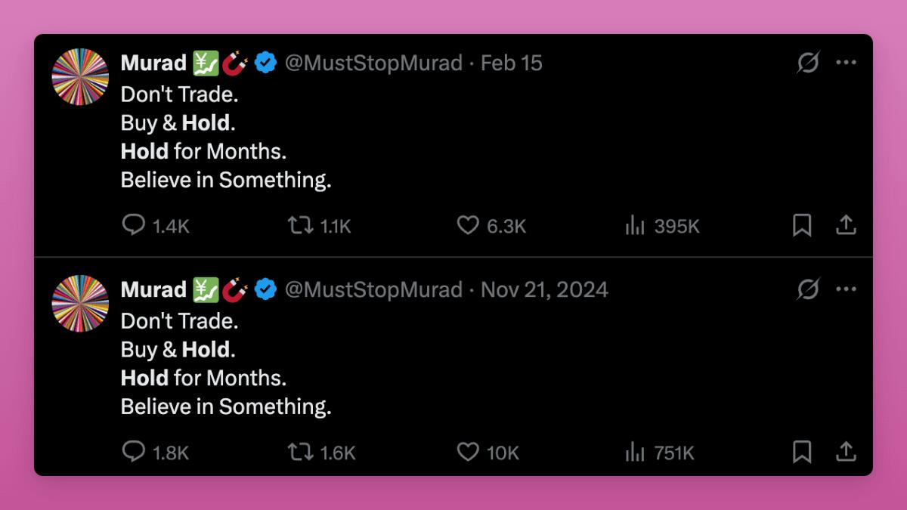Viewport: 907px width, 510px height.
Task: Like the Nov 21, 2024 tweet
Action: [x=469, y=452]
